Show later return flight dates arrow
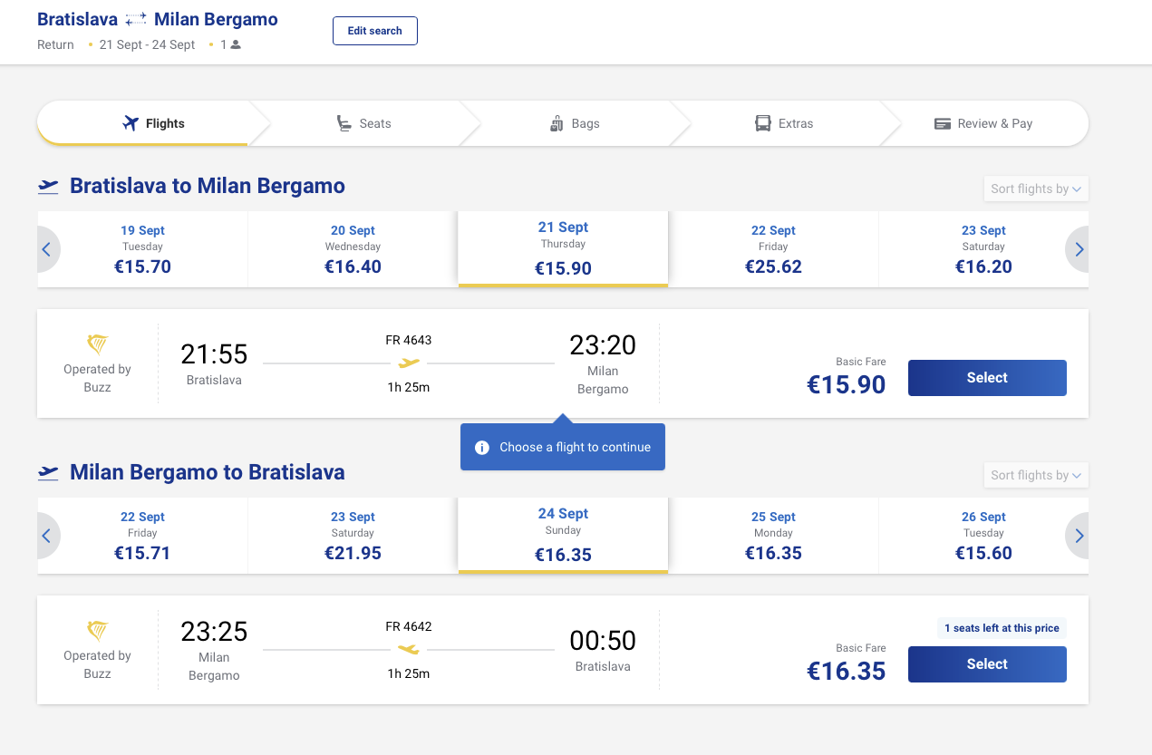The width and height of the screenshot is (1152, 755). pos(1078,536)
